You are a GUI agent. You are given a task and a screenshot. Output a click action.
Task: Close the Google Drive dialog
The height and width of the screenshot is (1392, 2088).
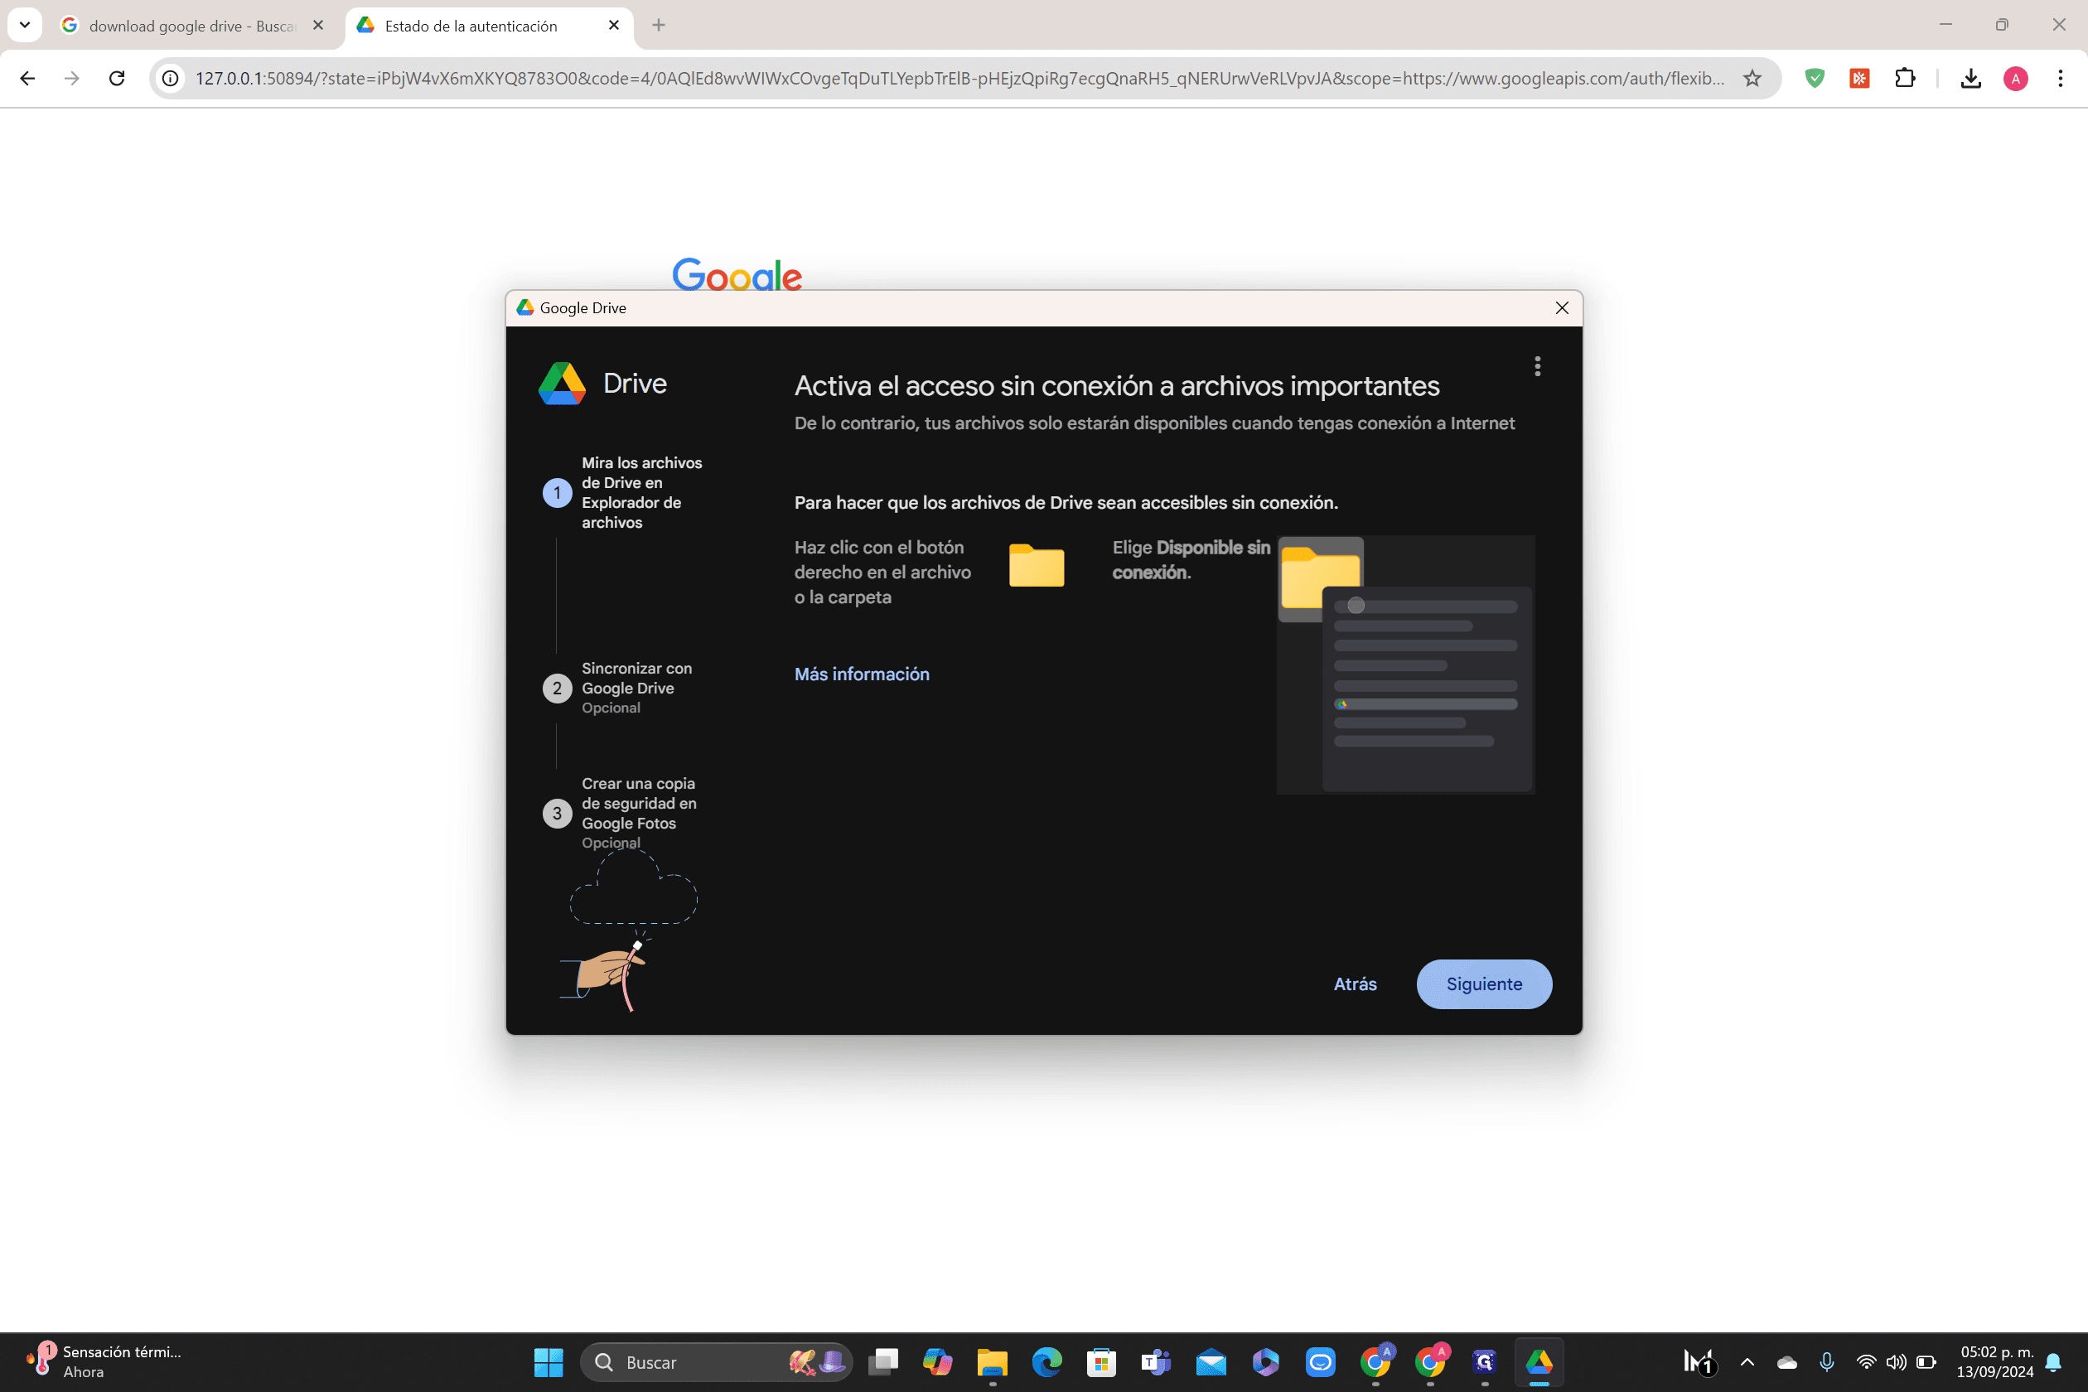coord(1562,308)
